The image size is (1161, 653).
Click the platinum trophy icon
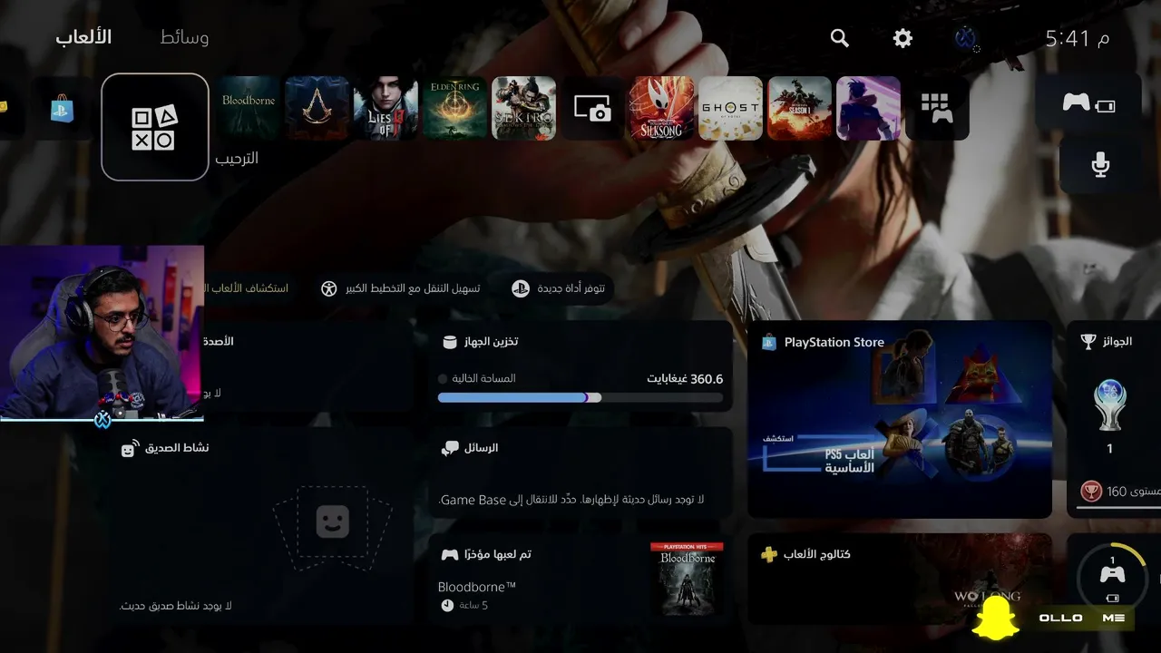click(x=1110, y=403)
